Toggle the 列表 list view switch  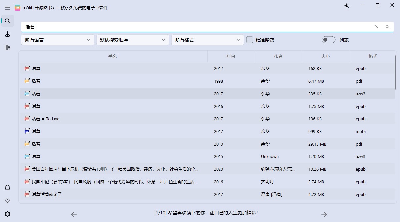328,39
